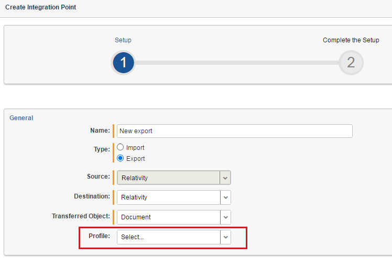Screen dimensions: 392x258
Task: Click the Transferred Object: field label
Action: 81,216
